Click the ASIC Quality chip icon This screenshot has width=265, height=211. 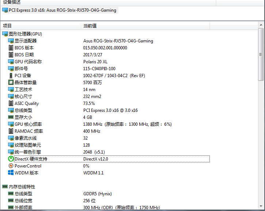(11, 103)
